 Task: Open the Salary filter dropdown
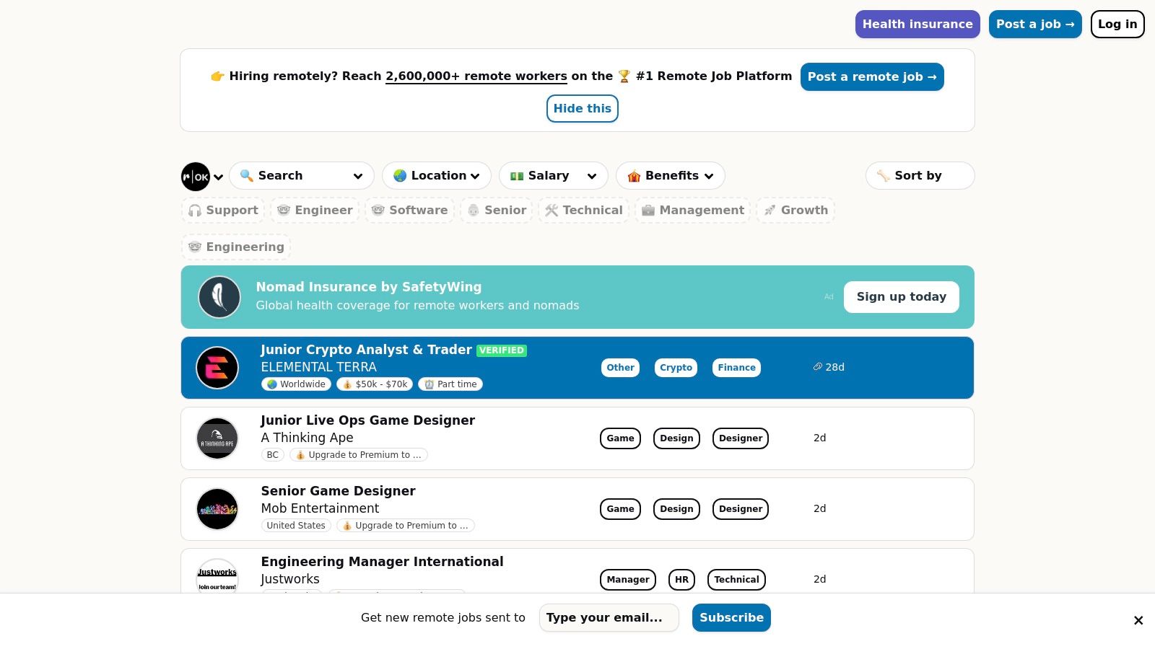click(x=553, y=176)
